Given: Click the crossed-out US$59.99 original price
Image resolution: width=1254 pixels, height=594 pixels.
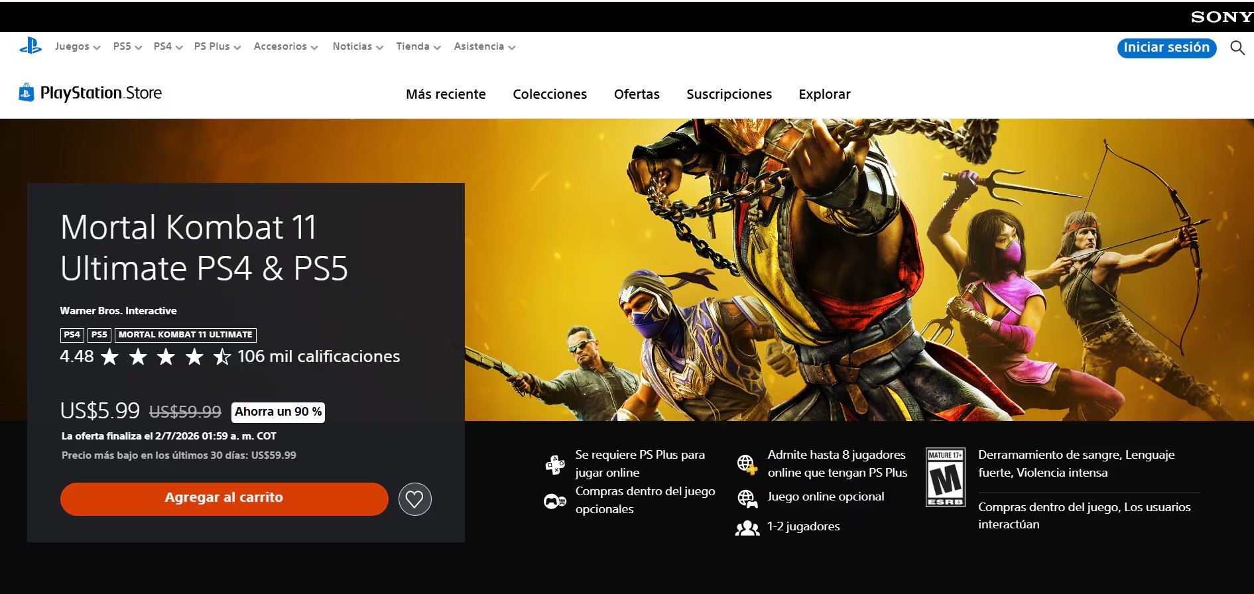Looking at the screenshot, I should pos(185,412).
